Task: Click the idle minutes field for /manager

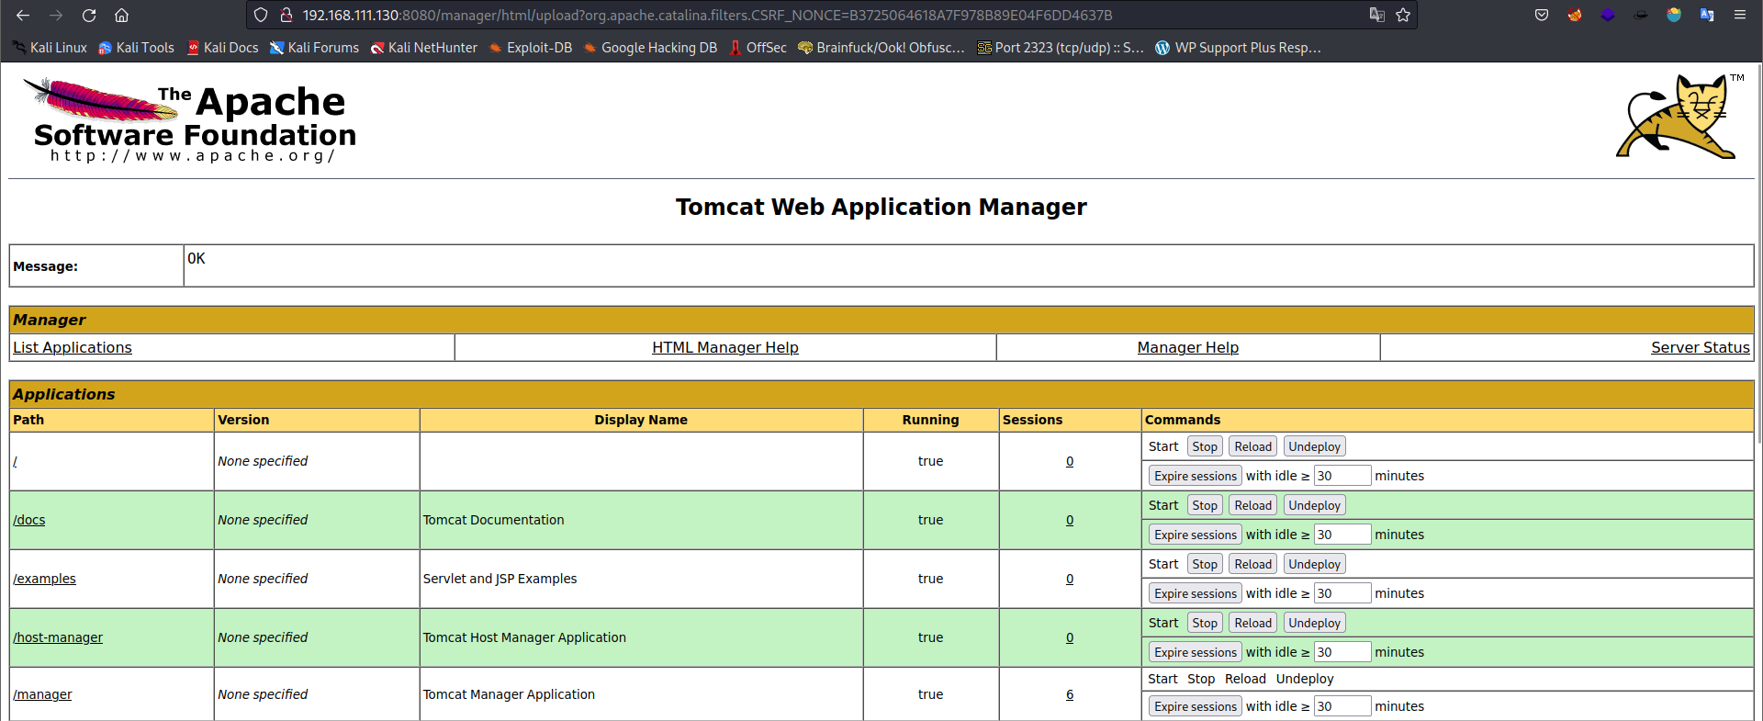Action: tap(1342, 706)
